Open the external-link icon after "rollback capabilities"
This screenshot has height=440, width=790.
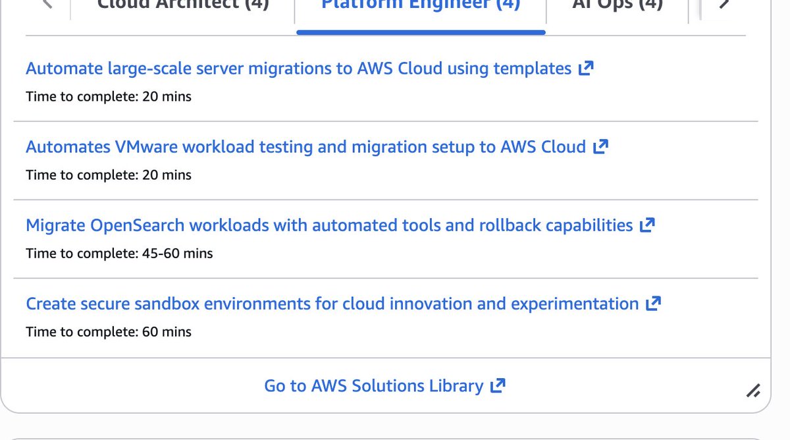coord(648,225)
